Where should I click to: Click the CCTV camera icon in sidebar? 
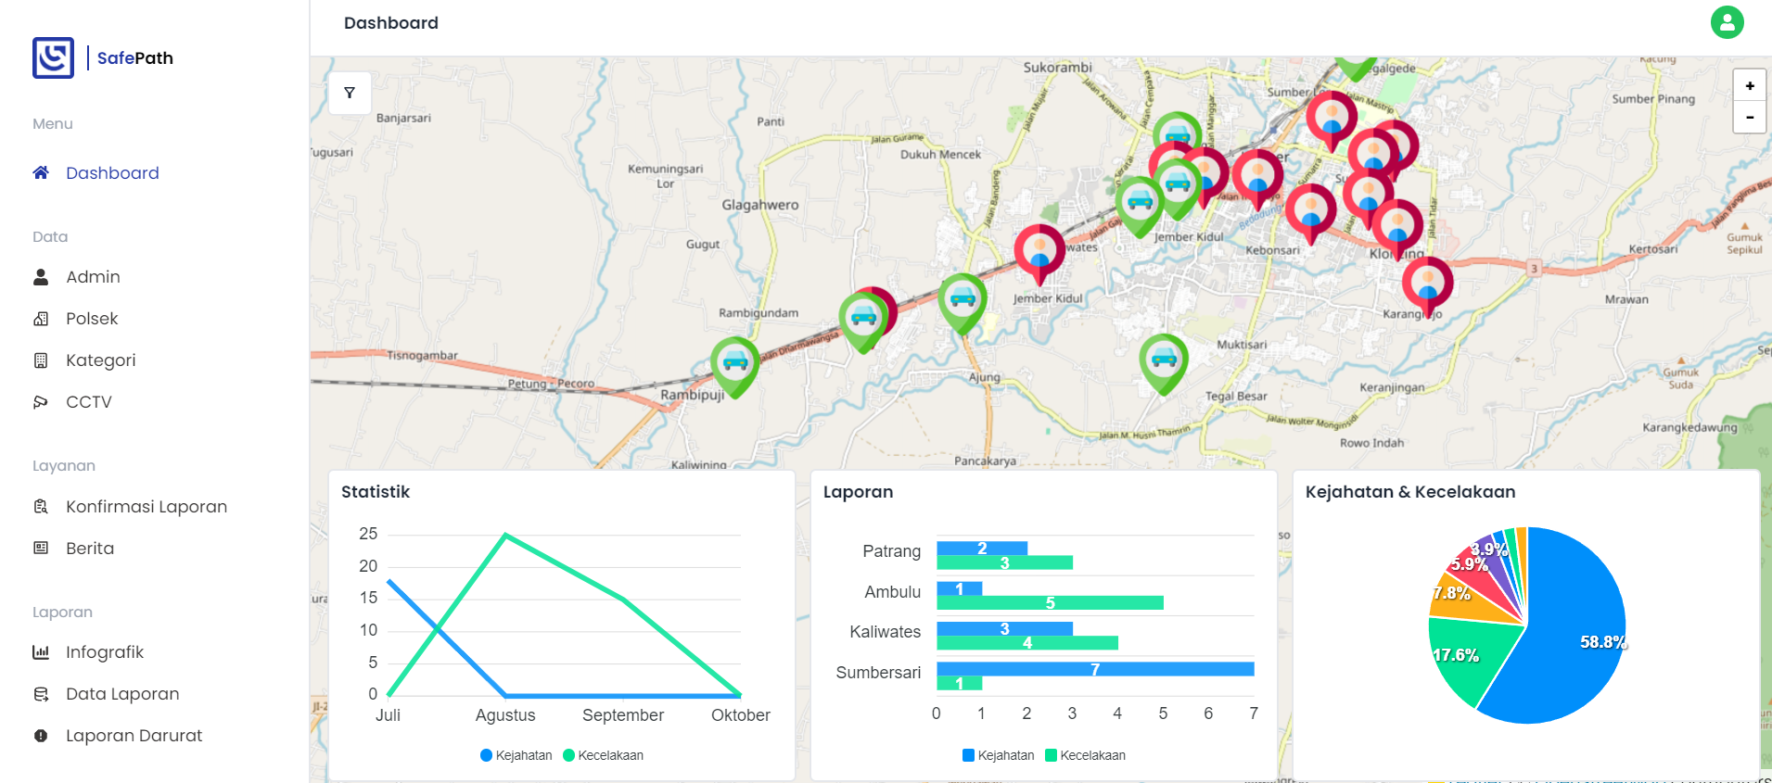tap(41, 402)
